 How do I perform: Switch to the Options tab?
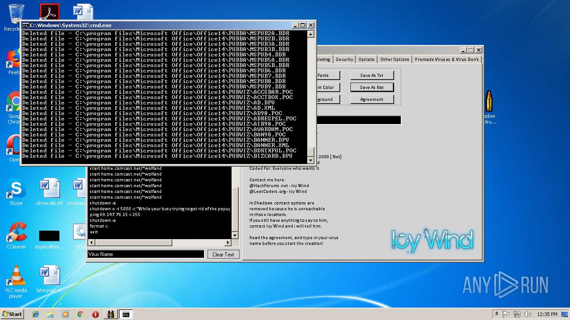[366, 59]
